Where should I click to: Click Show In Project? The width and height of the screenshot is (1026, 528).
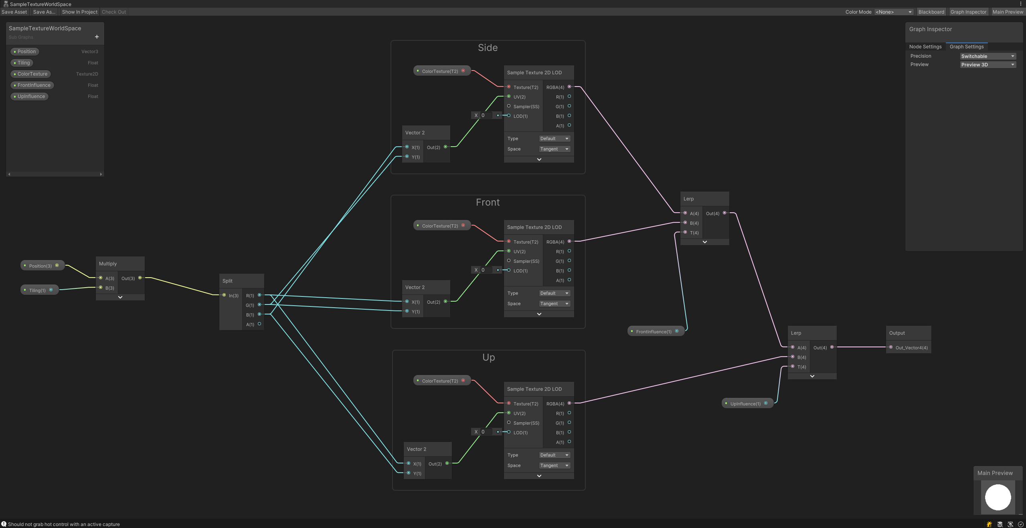coord(79,12)
